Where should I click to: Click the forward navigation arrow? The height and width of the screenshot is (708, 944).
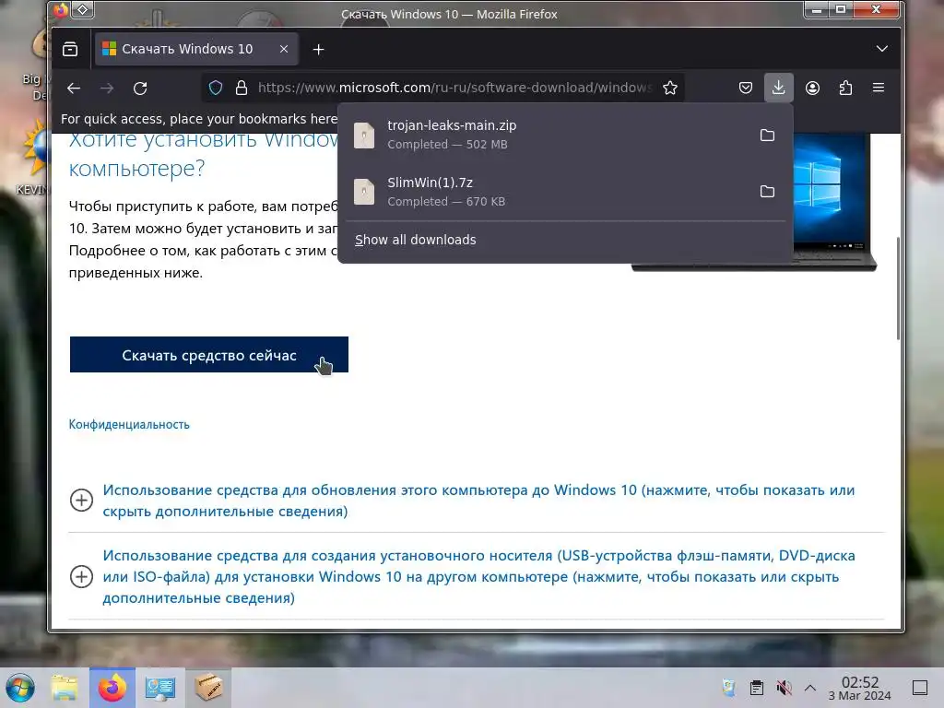tap(107, 88)
